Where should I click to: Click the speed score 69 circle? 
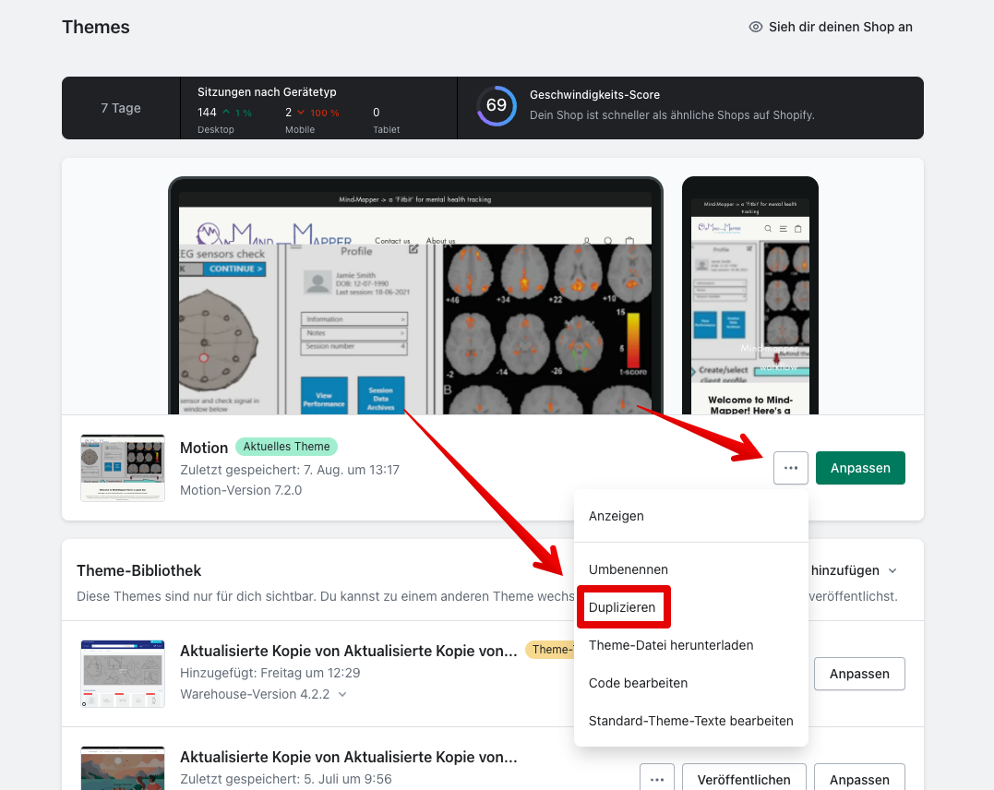tap(497, 105)
